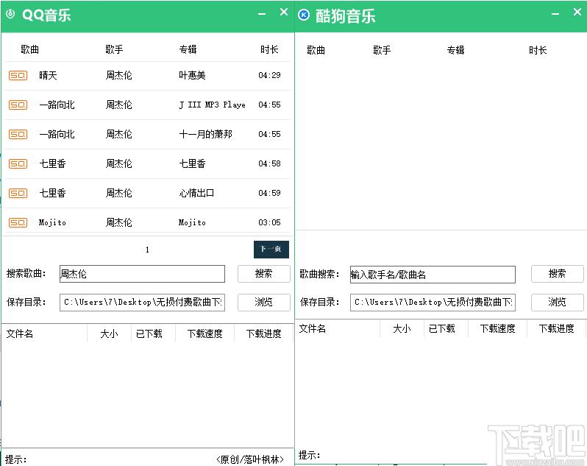Screen dimensions: 587x466
Task: Click 搜索 button in 酷狗音乐 window
Action: 557,273
